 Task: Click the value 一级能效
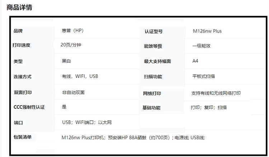(x=202, y=46)
